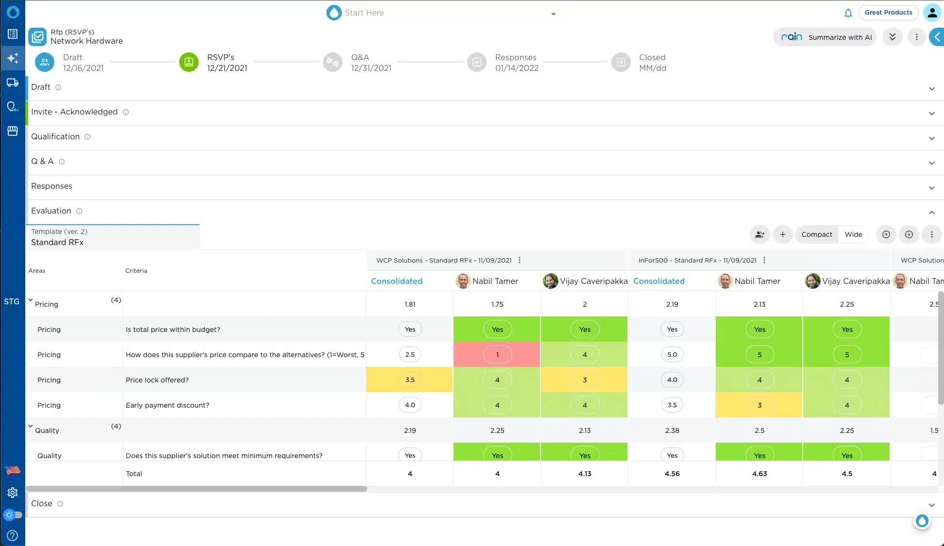This screenshot has width=944, height=546.
Task: Click the download arrow circle icon
Action: pos(909,234)
